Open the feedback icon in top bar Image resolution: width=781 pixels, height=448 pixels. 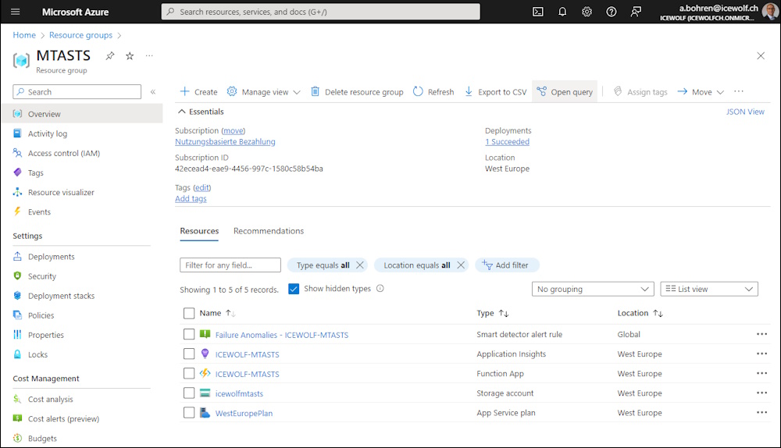[x=636, y=12]
